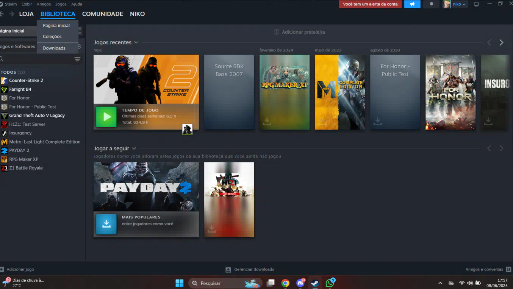Open the Jogos e Softwares filter dropdown
The width and height of the screenshot is (513, 289).
(17, 46)
